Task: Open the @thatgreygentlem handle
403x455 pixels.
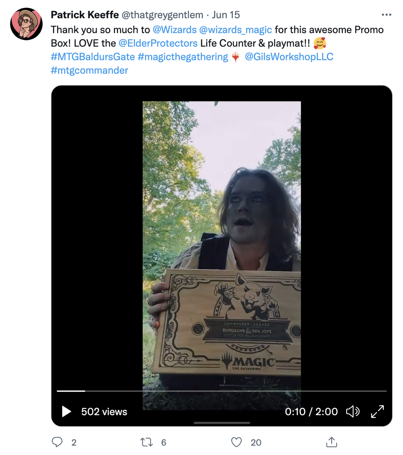Action: tap(162, 15)
